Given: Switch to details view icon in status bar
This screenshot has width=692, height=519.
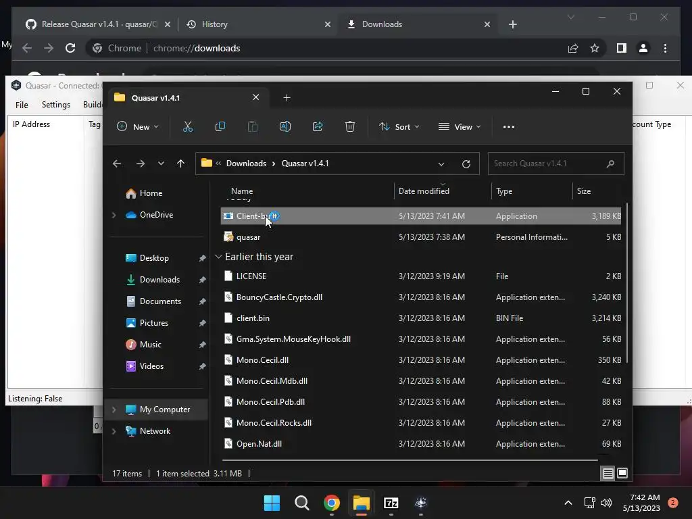Looking at the screenshot, I should point(608,474).
